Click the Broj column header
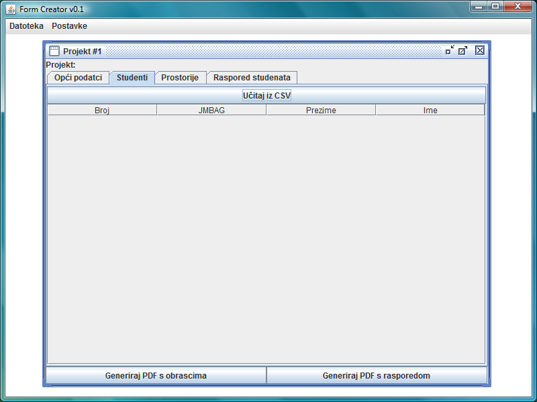Image resolution: width=537 pixels, height=402 pixels. (102, 111)
